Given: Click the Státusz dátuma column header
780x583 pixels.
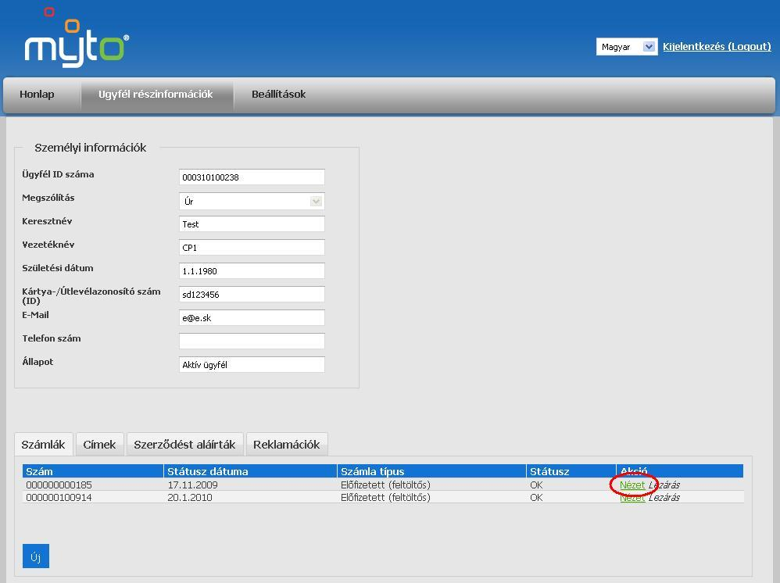Looking at the screenshot, I should (x=250, y=471).
